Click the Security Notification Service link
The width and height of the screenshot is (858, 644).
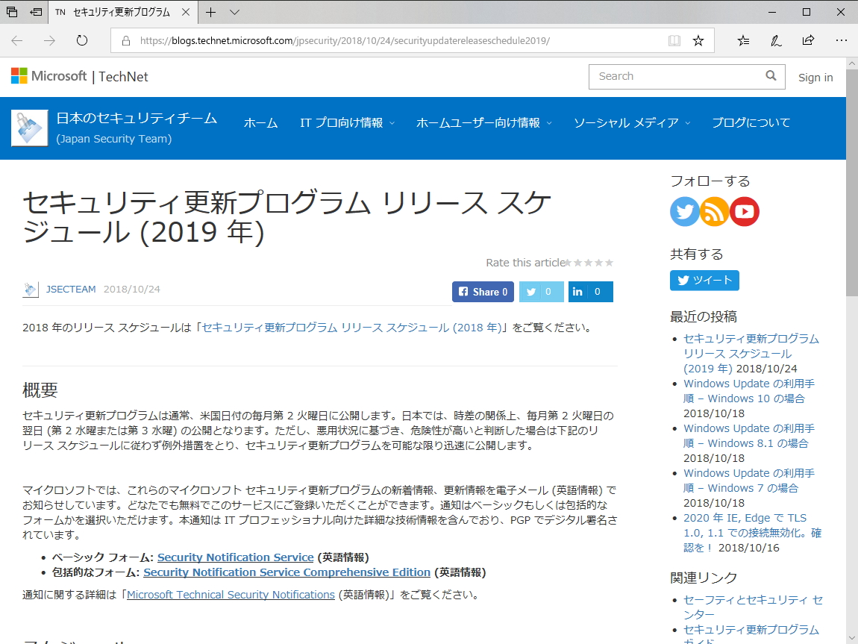tap(235, 557)
